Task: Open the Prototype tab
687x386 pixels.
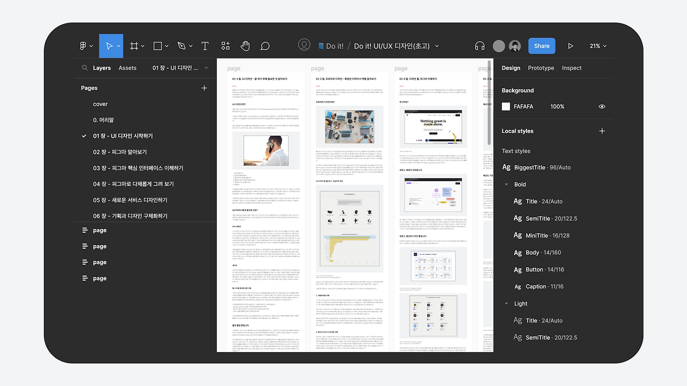Action: (x=541, y=68)
